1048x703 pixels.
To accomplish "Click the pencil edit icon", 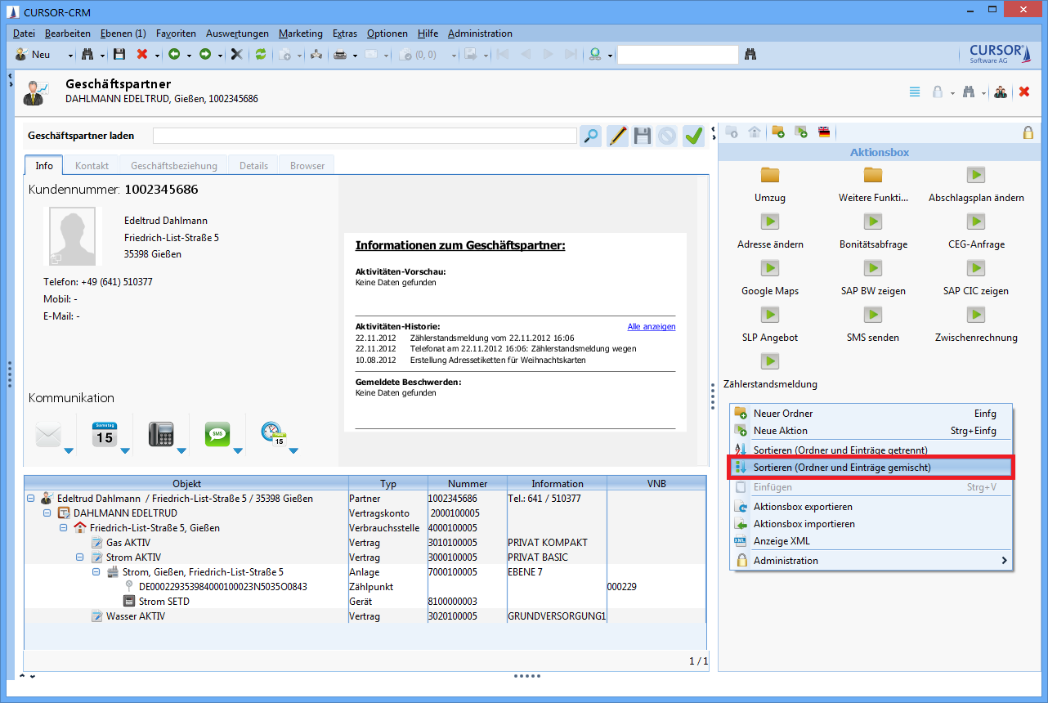I will (617, 136).
